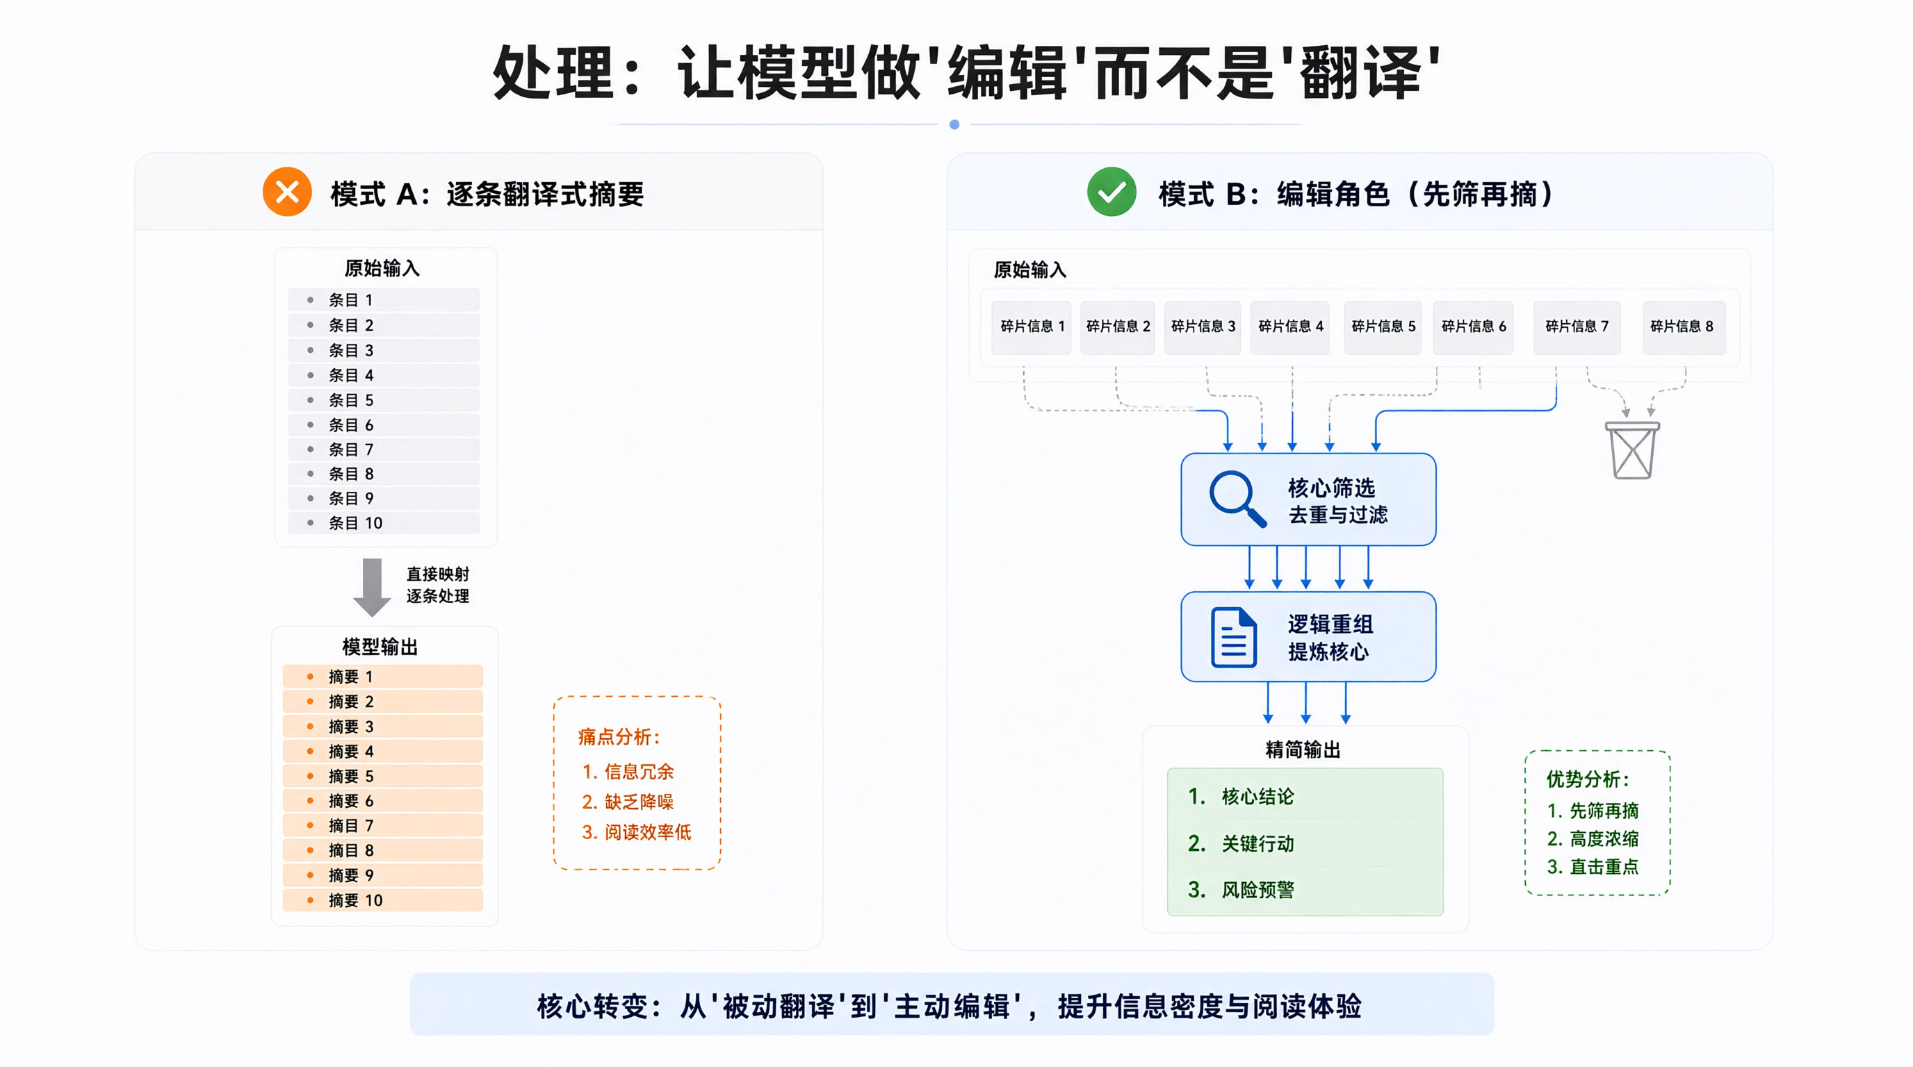Click 1. 信息冗余 pain point
This screenshot has height=1067, width=1913.
point(628,772)
